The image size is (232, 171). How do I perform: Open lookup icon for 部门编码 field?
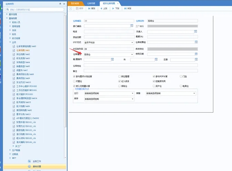point(132,26)
